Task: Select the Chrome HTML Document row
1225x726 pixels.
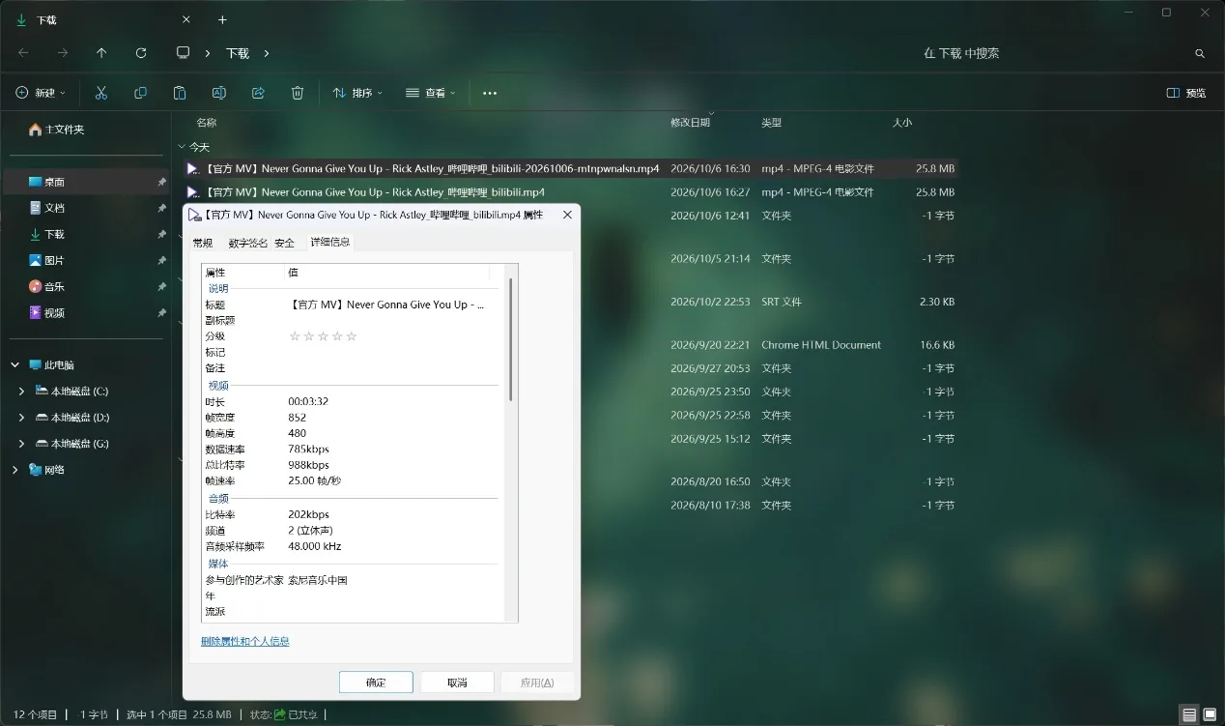Action: tap(570, 344)
